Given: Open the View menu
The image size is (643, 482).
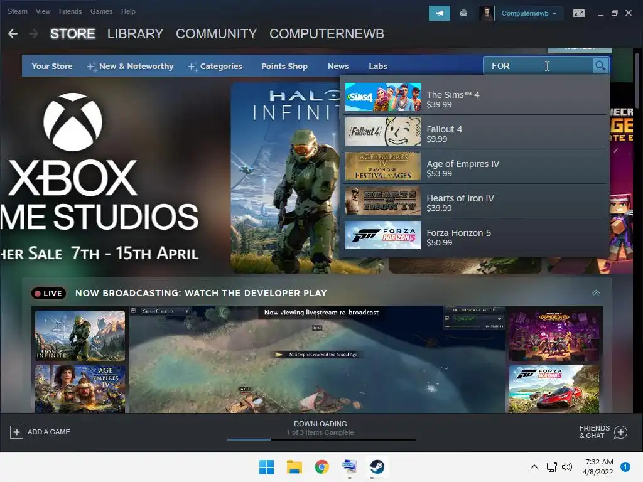Looking at the screenshot, I should click(x=43, y=11).
